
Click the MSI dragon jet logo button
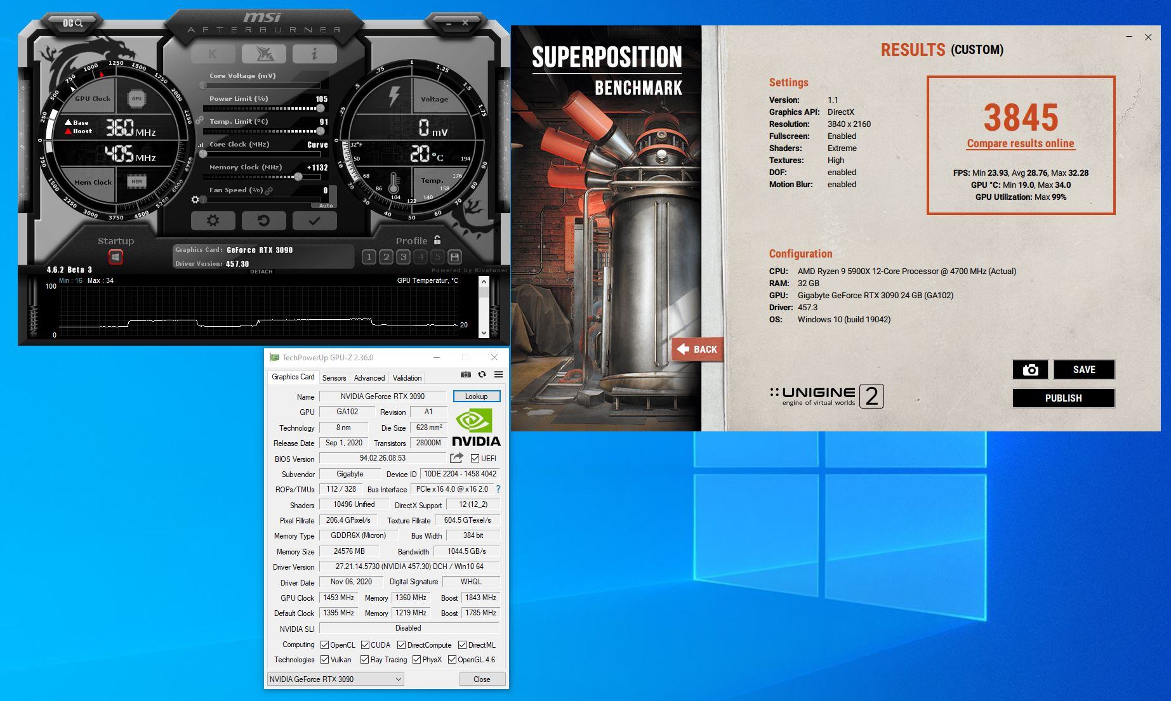[263, 54]
